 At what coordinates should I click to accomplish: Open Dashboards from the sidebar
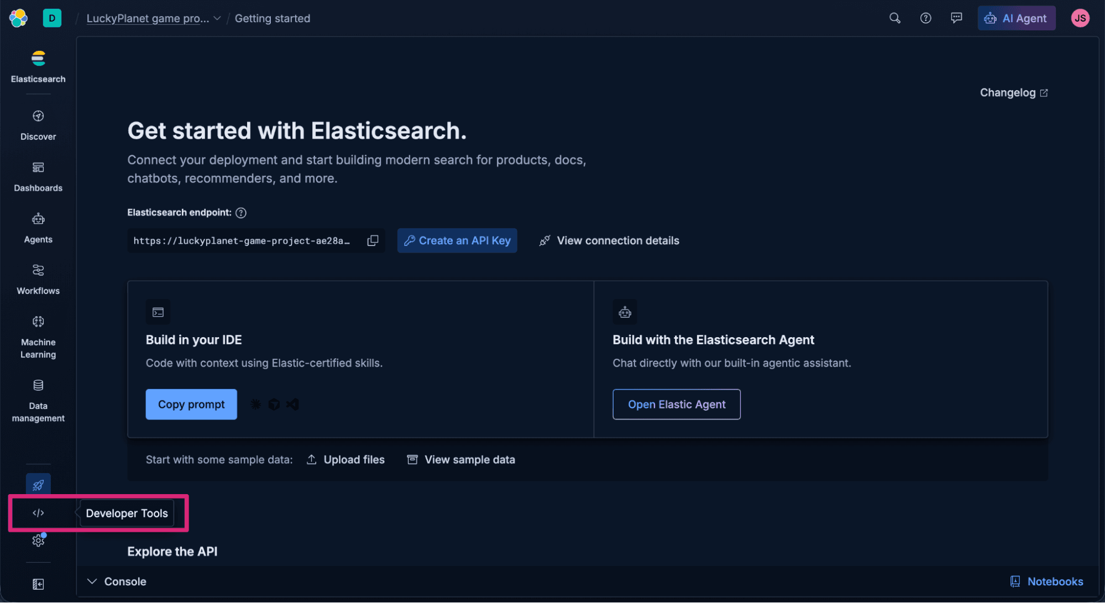tap(38, 177)
